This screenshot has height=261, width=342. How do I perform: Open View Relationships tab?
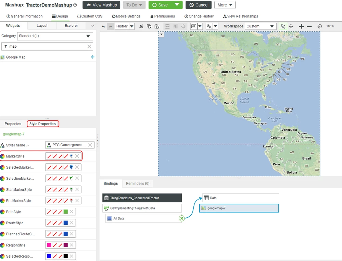[240, 16]
